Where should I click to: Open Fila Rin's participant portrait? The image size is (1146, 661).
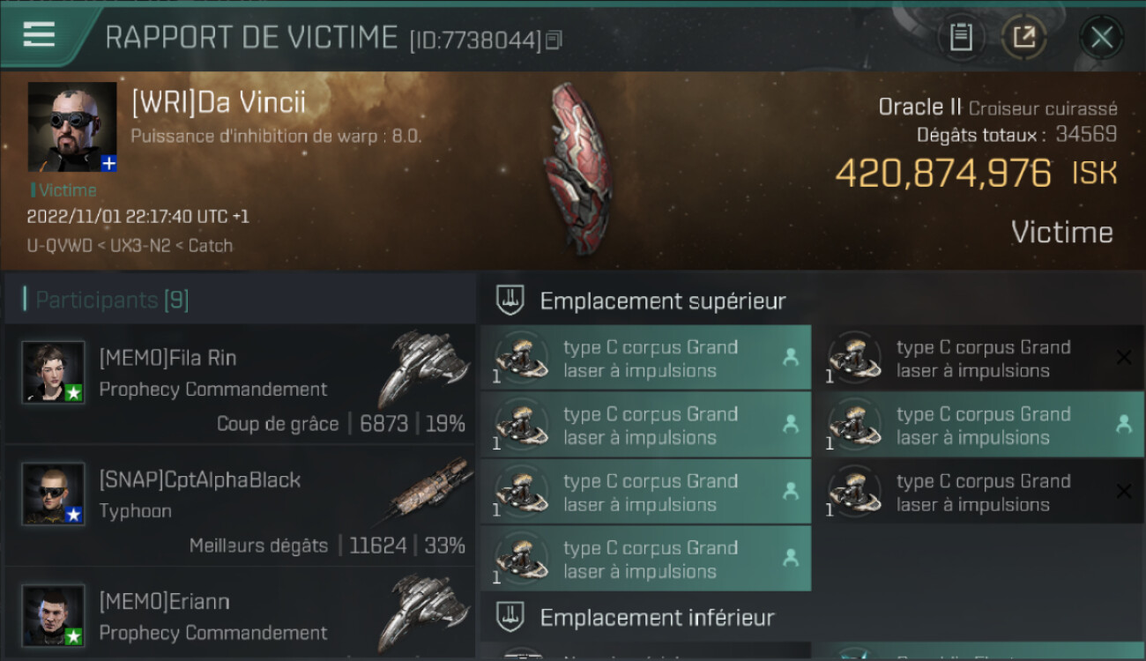click(54, 372)
